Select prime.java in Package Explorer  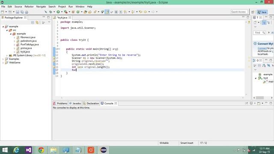pyautogui.click(x=26, y=48)
